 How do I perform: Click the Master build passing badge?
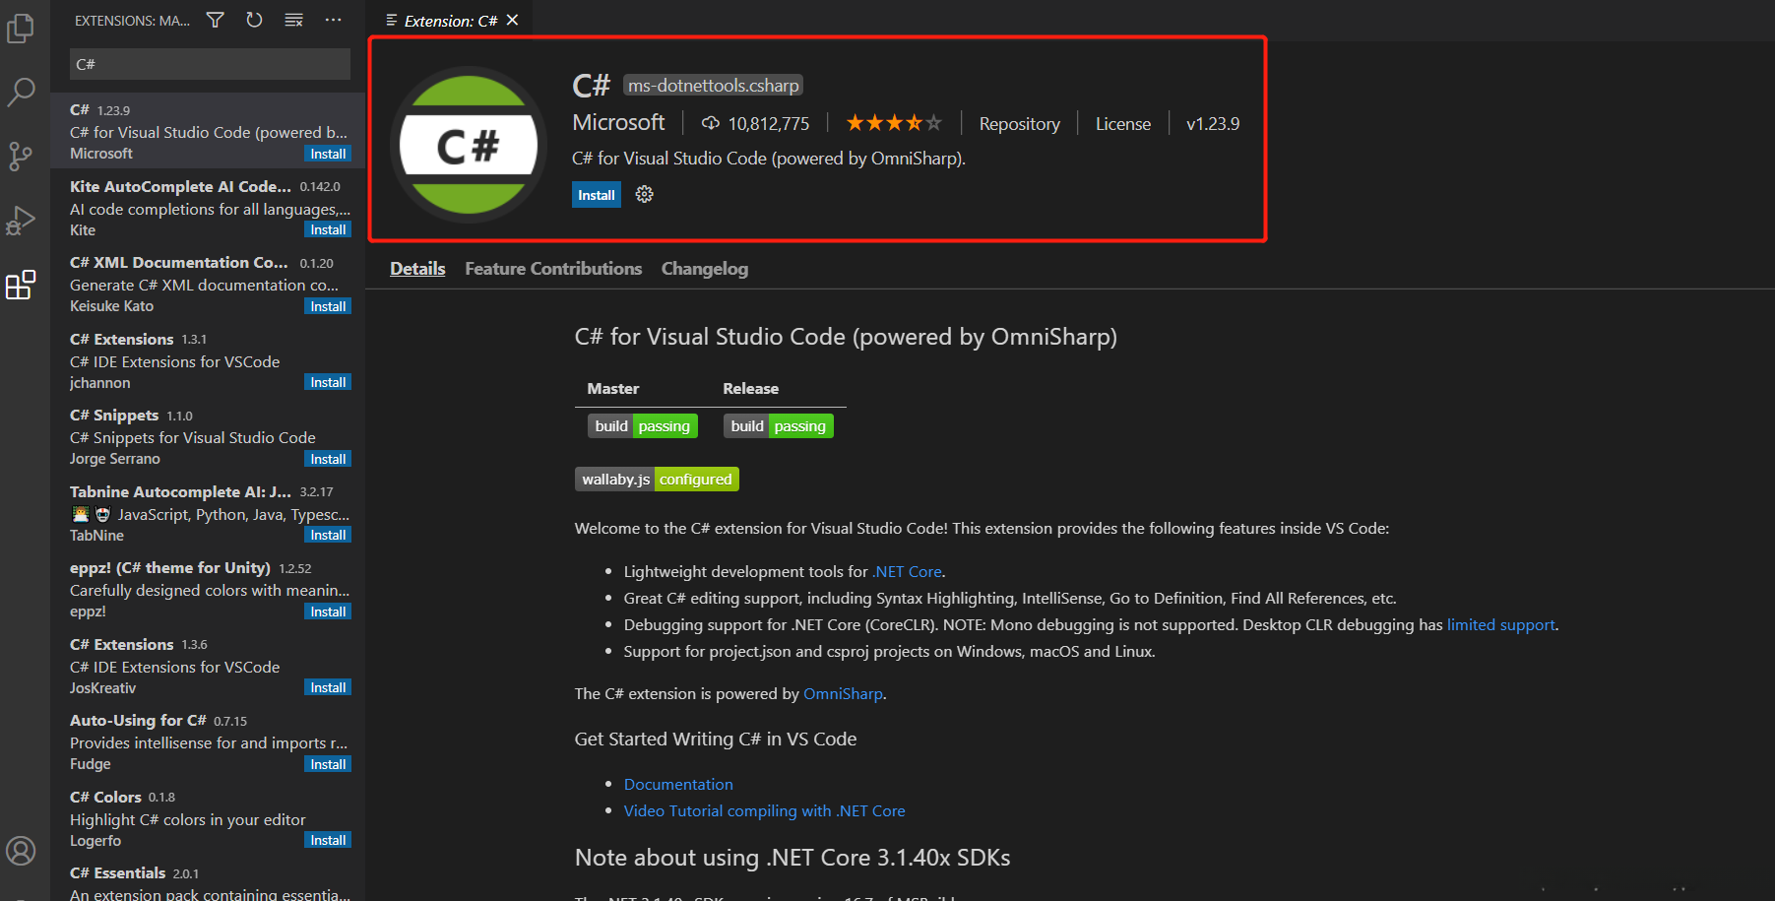tap(643, 425)
